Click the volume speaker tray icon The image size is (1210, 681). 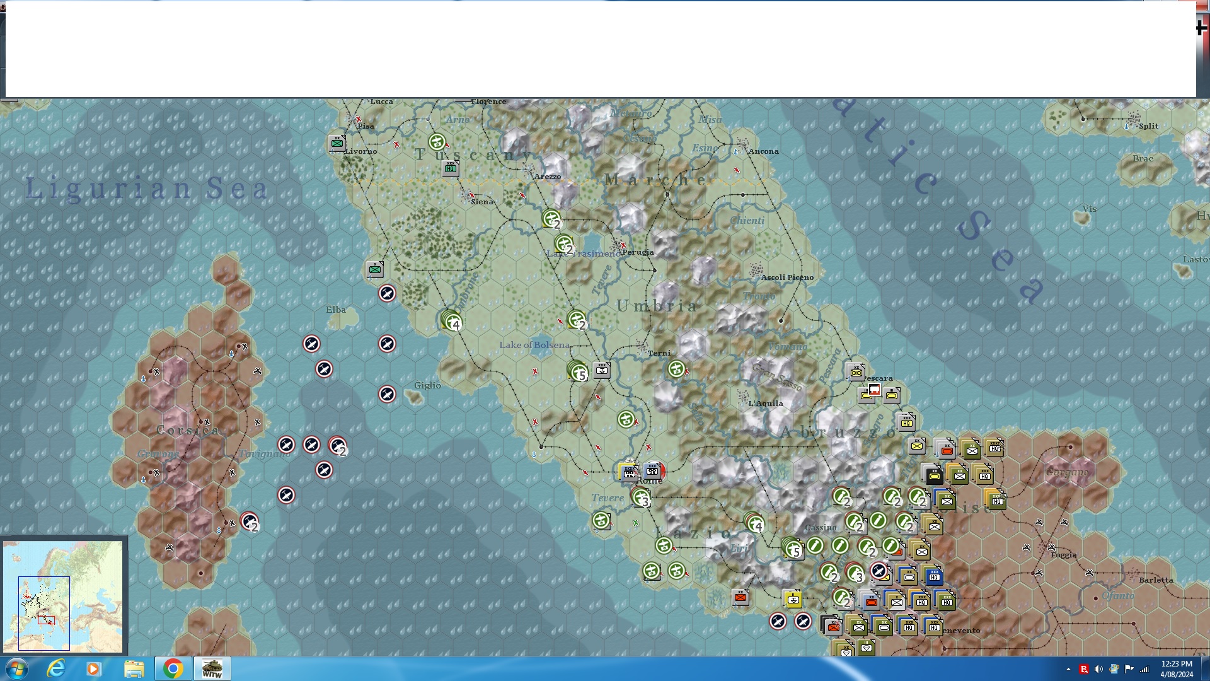(1098, 669)
